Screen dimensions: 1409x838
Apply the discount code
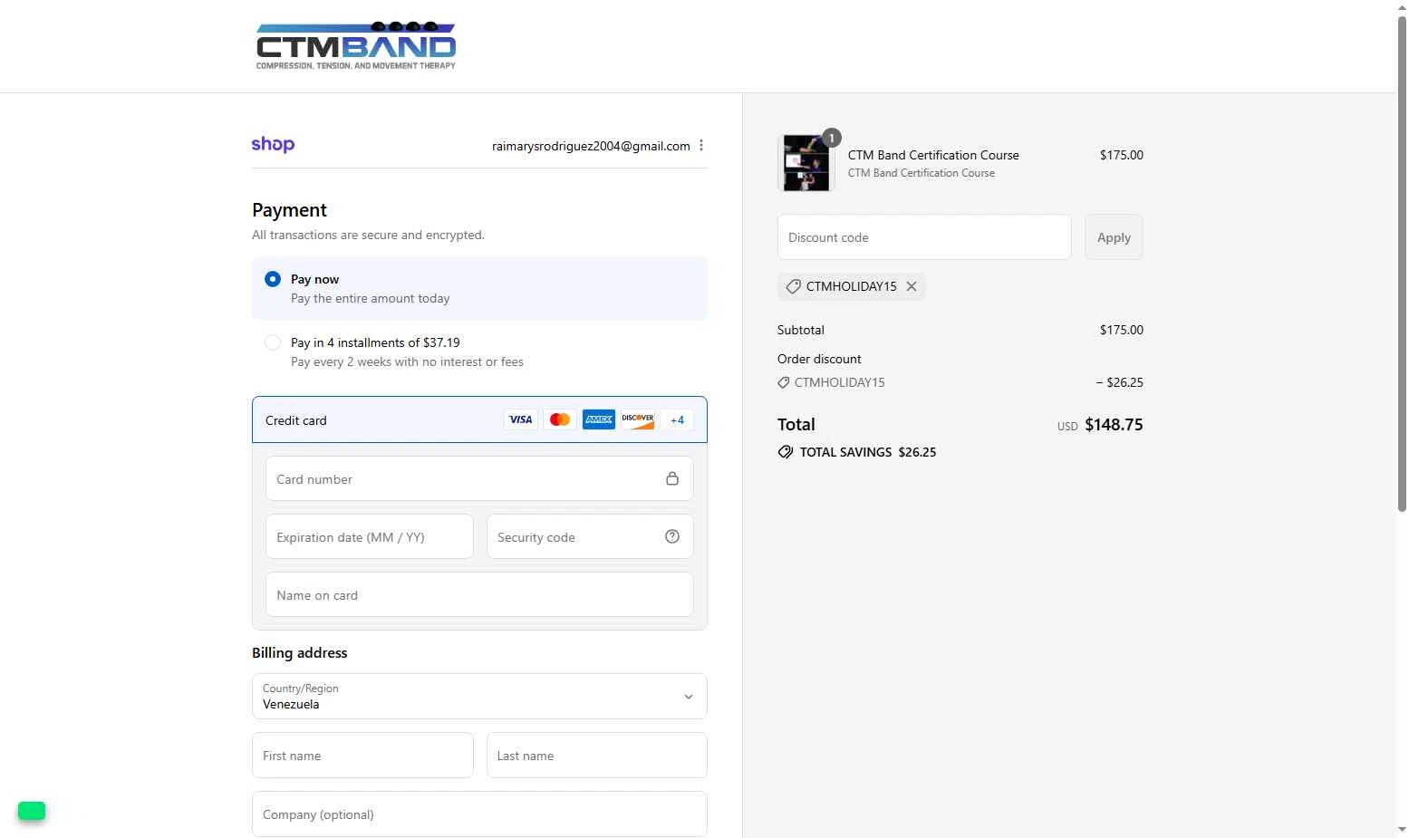[1114, 237]
